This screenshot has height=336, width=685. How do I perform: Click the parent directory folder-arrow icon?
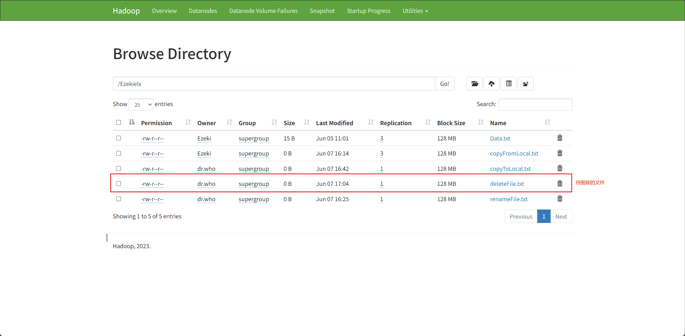click(526, 84)
